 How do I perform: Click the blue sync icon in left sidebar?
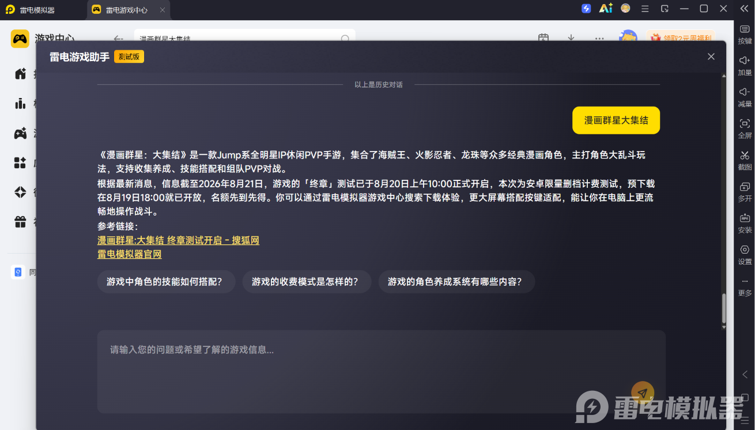[x=18, y=272]
